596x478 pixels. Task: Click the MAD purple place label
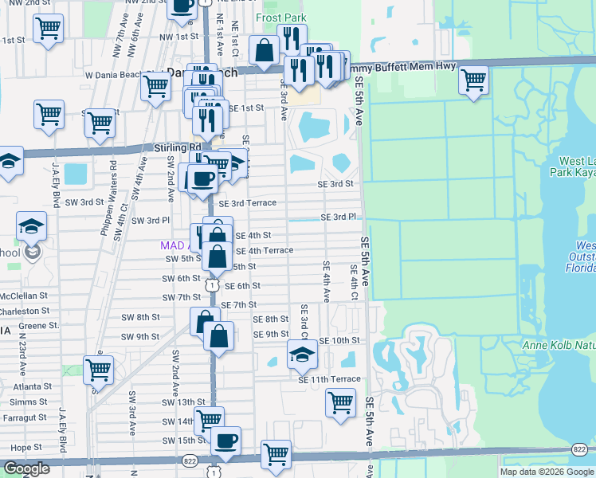pyautogui.click(x=174, y=245)
